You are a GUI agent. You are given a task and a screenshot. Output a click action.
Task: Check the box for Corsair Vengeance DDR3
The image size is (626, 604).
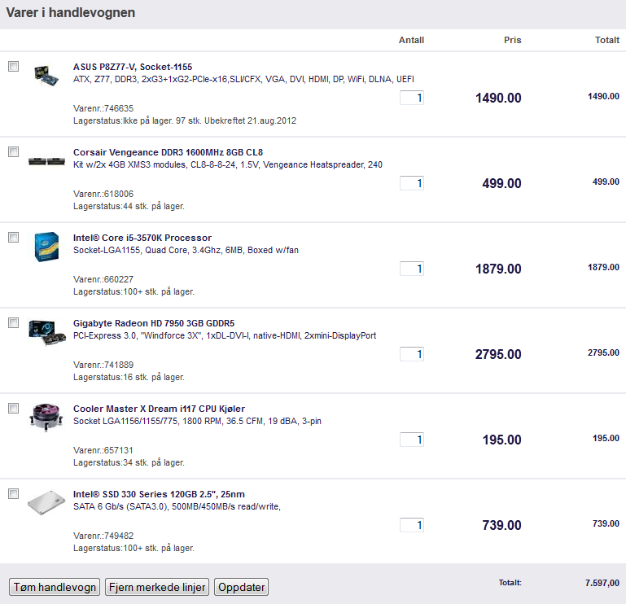pyautogui.click(x=14, y=151)
